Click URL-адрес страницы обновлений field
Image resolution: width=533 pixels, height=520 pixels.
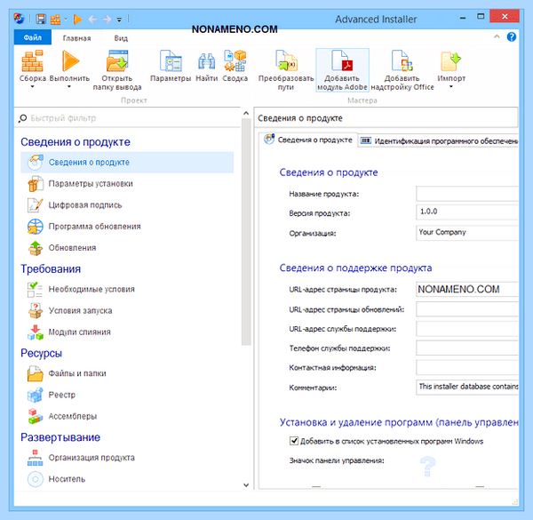tap(467, 309)
